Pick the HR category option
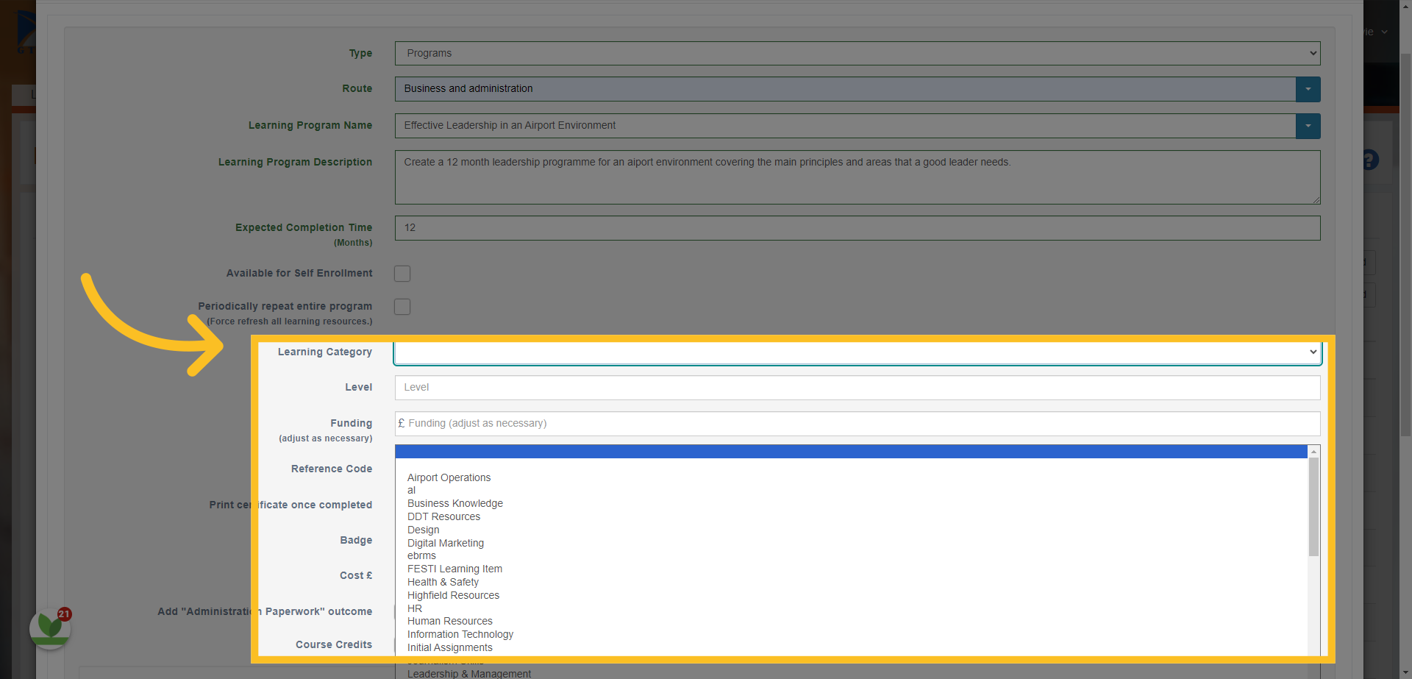 [x=415, y=609]
